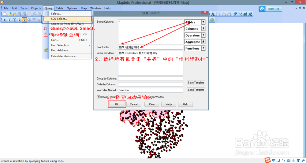The image size is (306, 163).
Task: Click the Order by Columns field
Action: pos(151,84)
